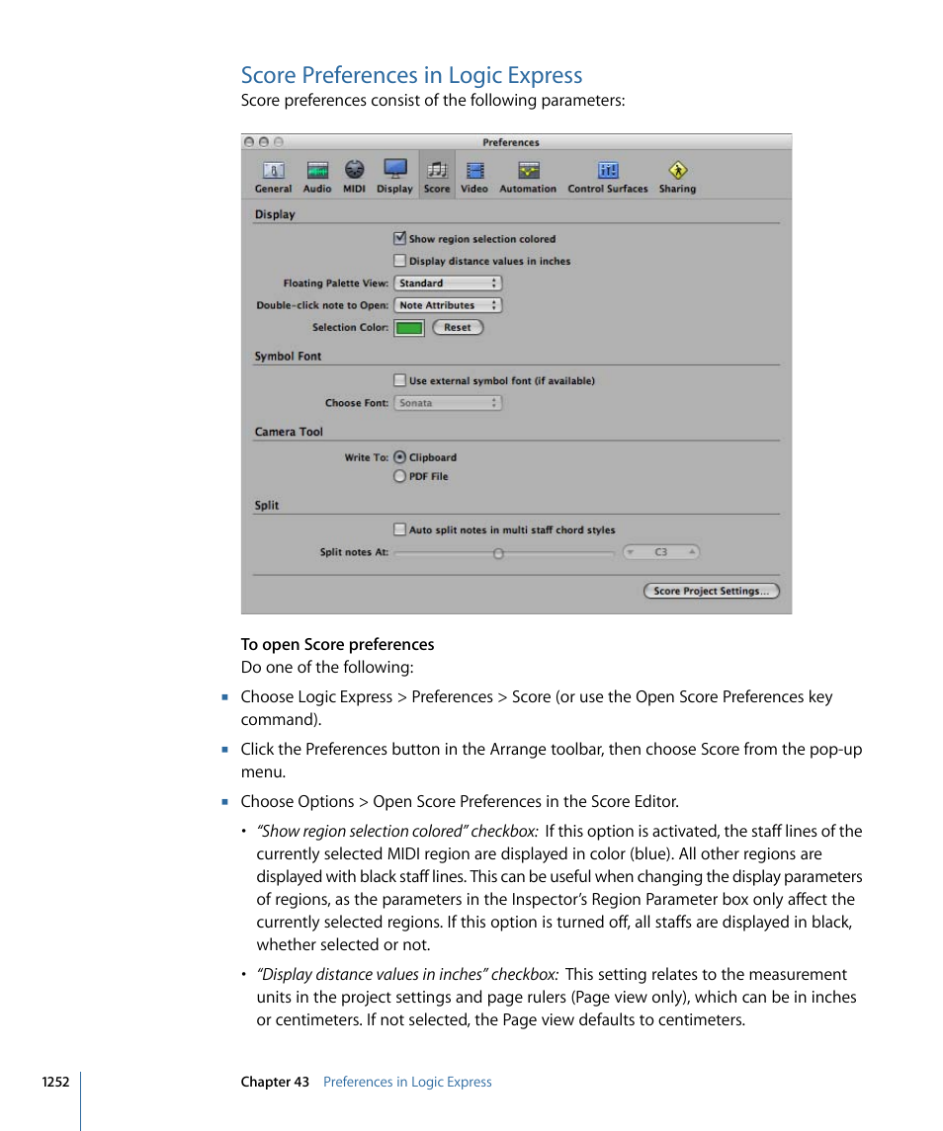This screenshot has width=943, height=1131.
Task: Open the Choose Font Sonata dropdown
Action: 448,403
